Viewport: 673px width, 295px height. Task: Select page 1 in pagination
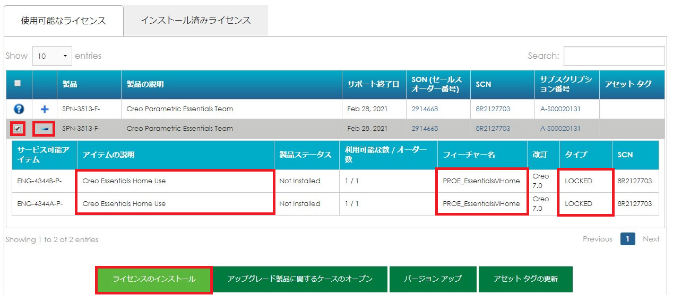tap(627, 239)
